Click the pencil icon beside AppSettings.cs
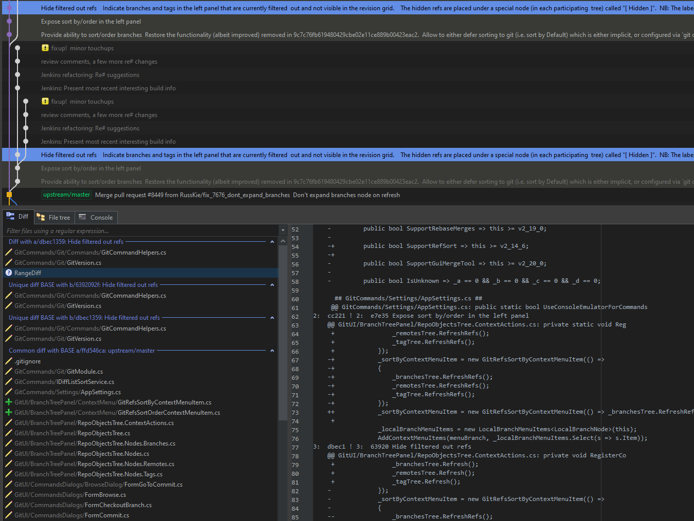 click(7, 392)
